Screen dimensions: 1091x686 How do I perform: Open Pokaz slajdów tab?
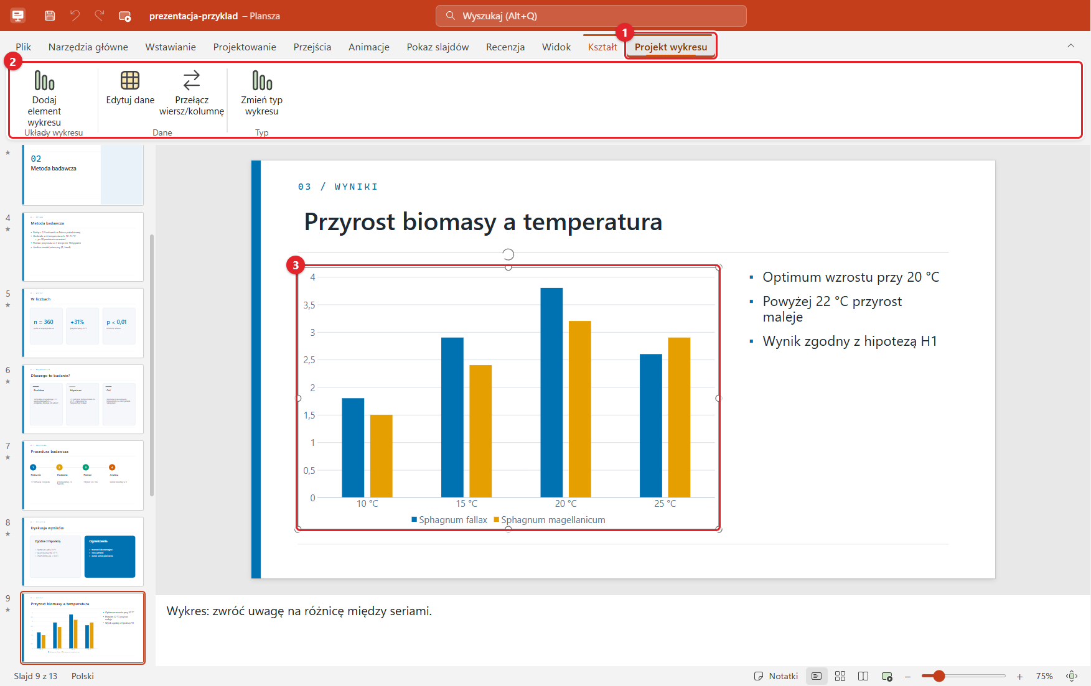coord(438,47)
